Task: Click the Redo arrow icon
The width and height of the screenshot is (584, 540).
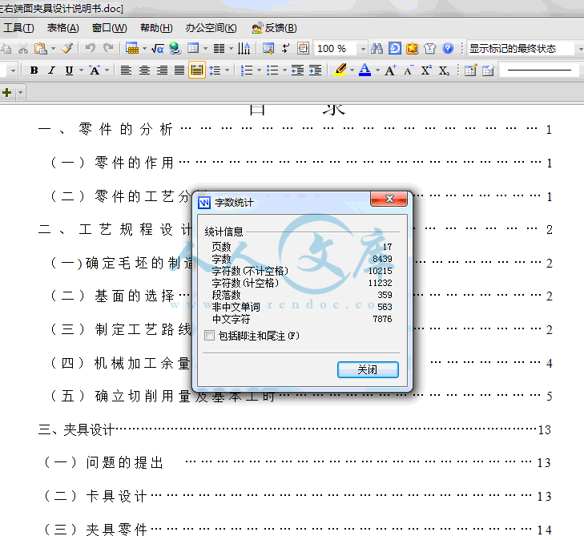Action: click(x=108, y=48)
